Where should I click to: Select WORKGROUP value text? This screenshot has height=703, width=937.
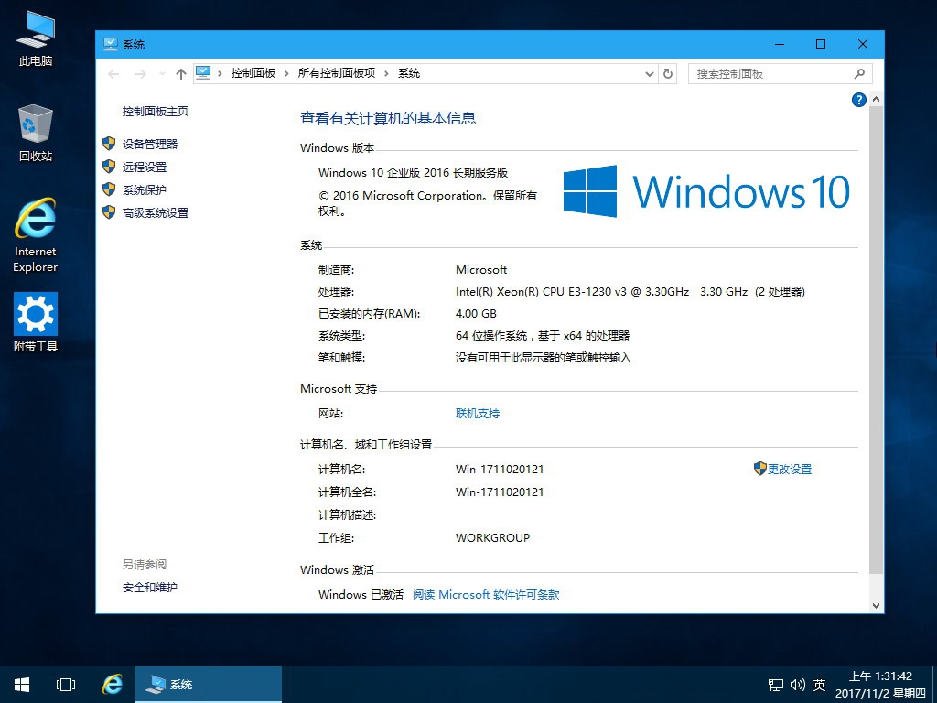coord(492,538)
